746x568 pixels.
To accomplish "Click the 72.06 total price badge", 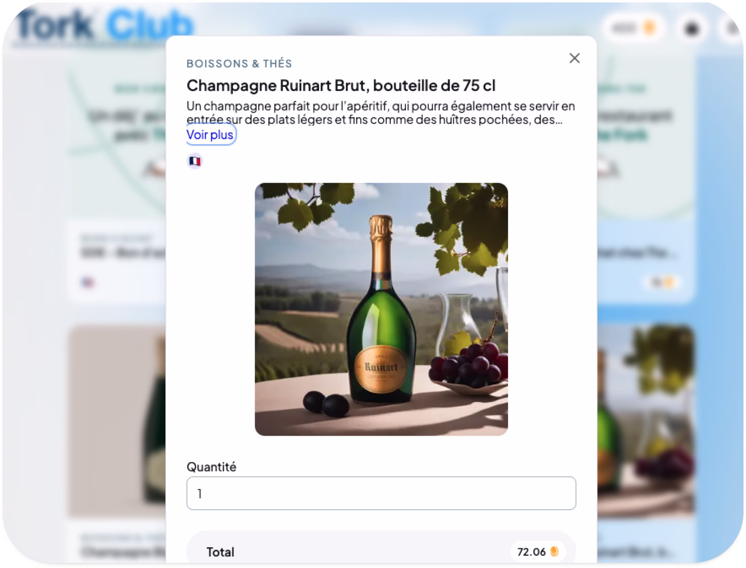I will pyautogui.click(x=538, y=551).
